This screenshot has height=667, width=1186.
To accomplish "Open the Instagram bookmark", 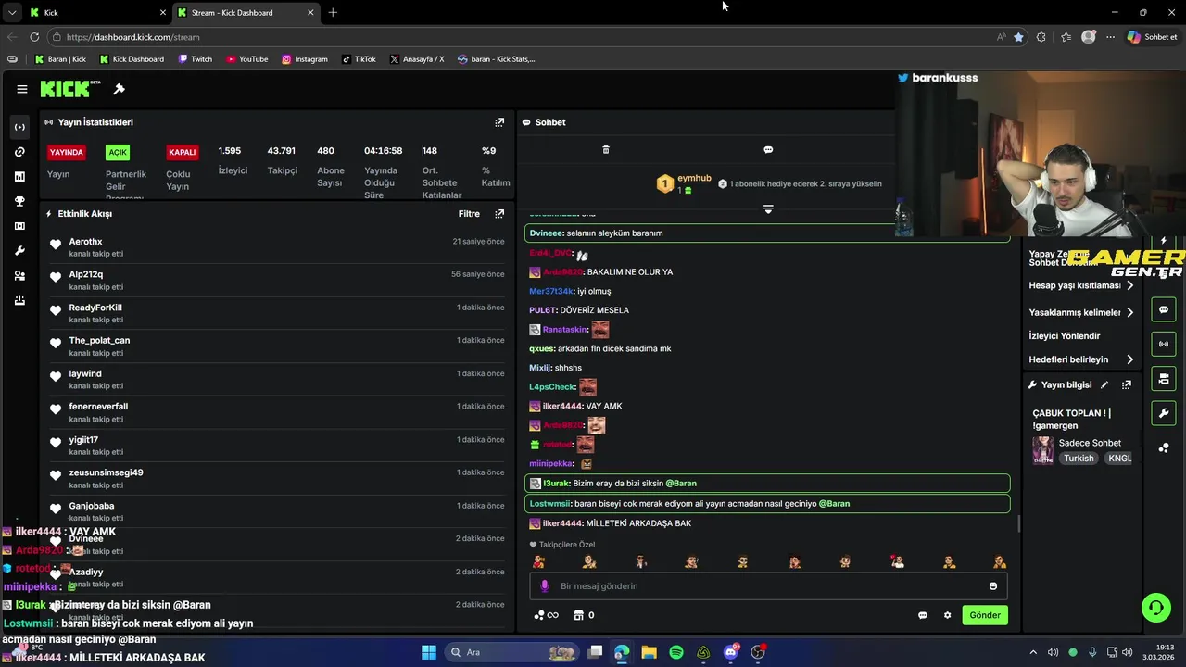I will tap(305, 59).
